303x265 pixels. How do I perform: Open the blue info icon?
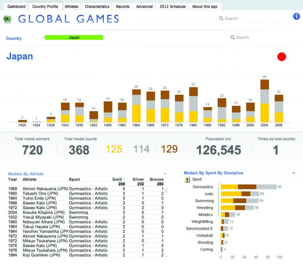coord(296,17)
